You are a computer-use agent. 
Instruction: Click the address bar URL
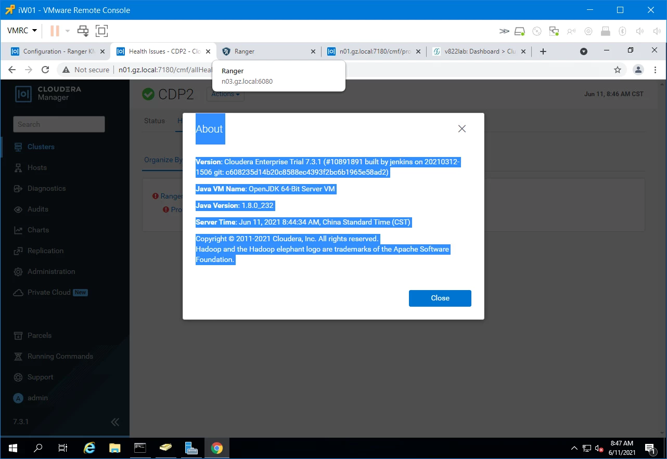tap(165, 70)
